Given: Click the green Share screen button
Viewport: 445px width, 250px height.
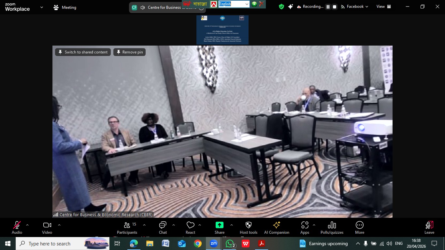Looking at the screenshot, I should [x=220, y=225].
